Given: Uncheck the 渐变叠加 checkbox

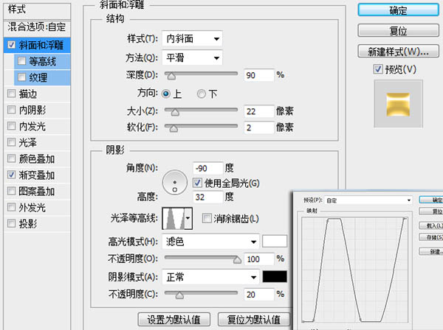Looking at the screenshot, I should pyautogui.click(x=12, y=175).
